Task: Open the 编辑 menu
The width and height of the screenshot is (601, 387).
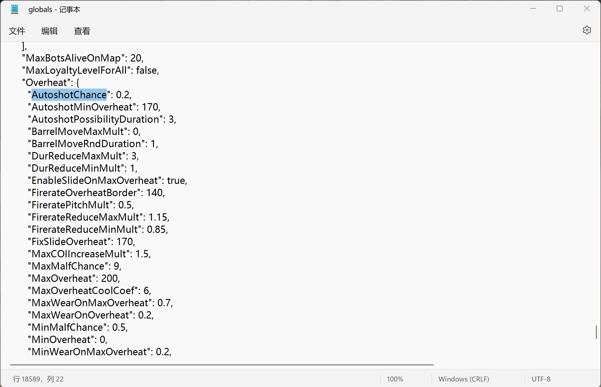Action: point(50,31)
